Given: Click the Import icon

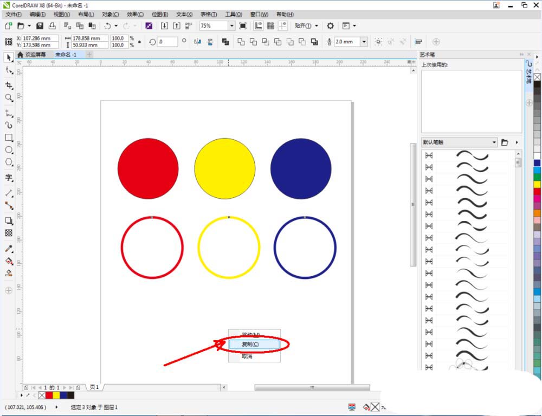Looking at the screenshot, I should coord(165,26).
